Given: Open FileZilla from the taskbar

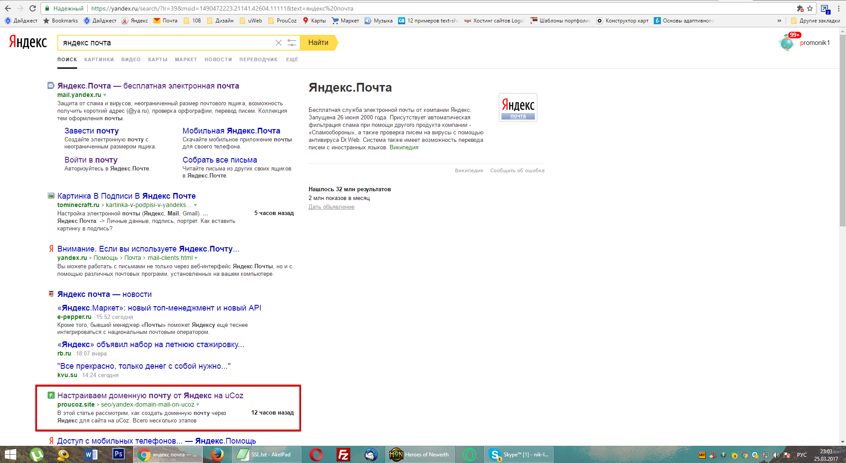Looking at the screenshot, I should click(343, 455).
